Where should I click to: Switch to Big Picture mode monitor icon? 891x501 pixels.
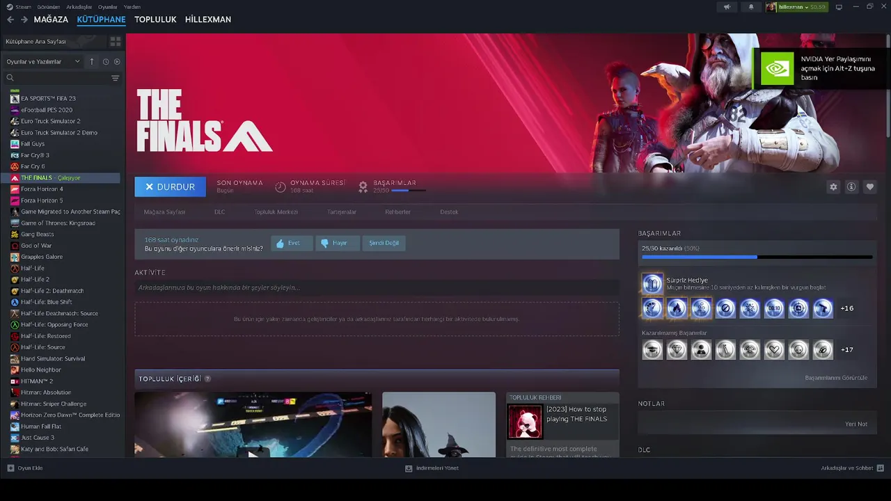pos(839,7)
